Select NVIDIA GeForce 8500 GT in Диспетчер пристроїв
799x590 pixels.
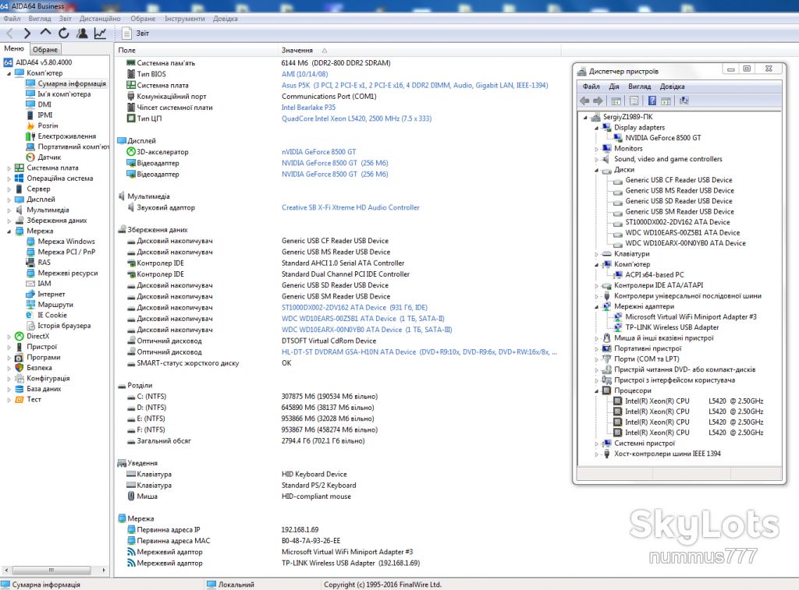(x=663, y=138)
